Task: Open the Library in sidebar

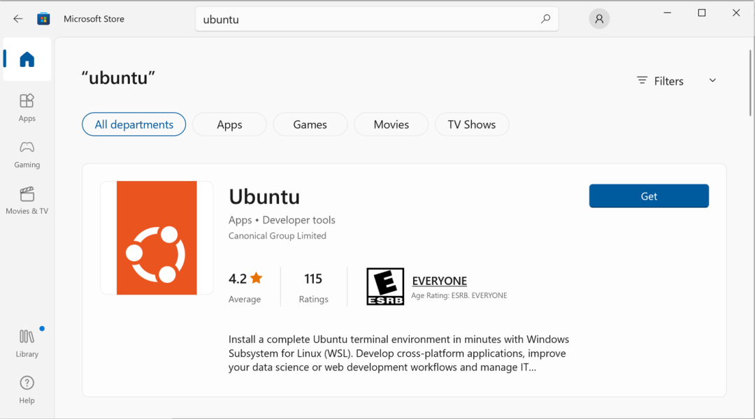Action: pos(27,344)
